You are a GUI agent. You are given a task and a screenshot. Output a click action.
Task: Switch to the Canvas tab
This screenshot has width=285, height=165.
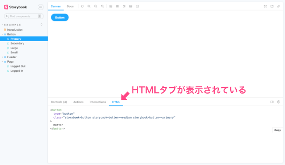56,7
